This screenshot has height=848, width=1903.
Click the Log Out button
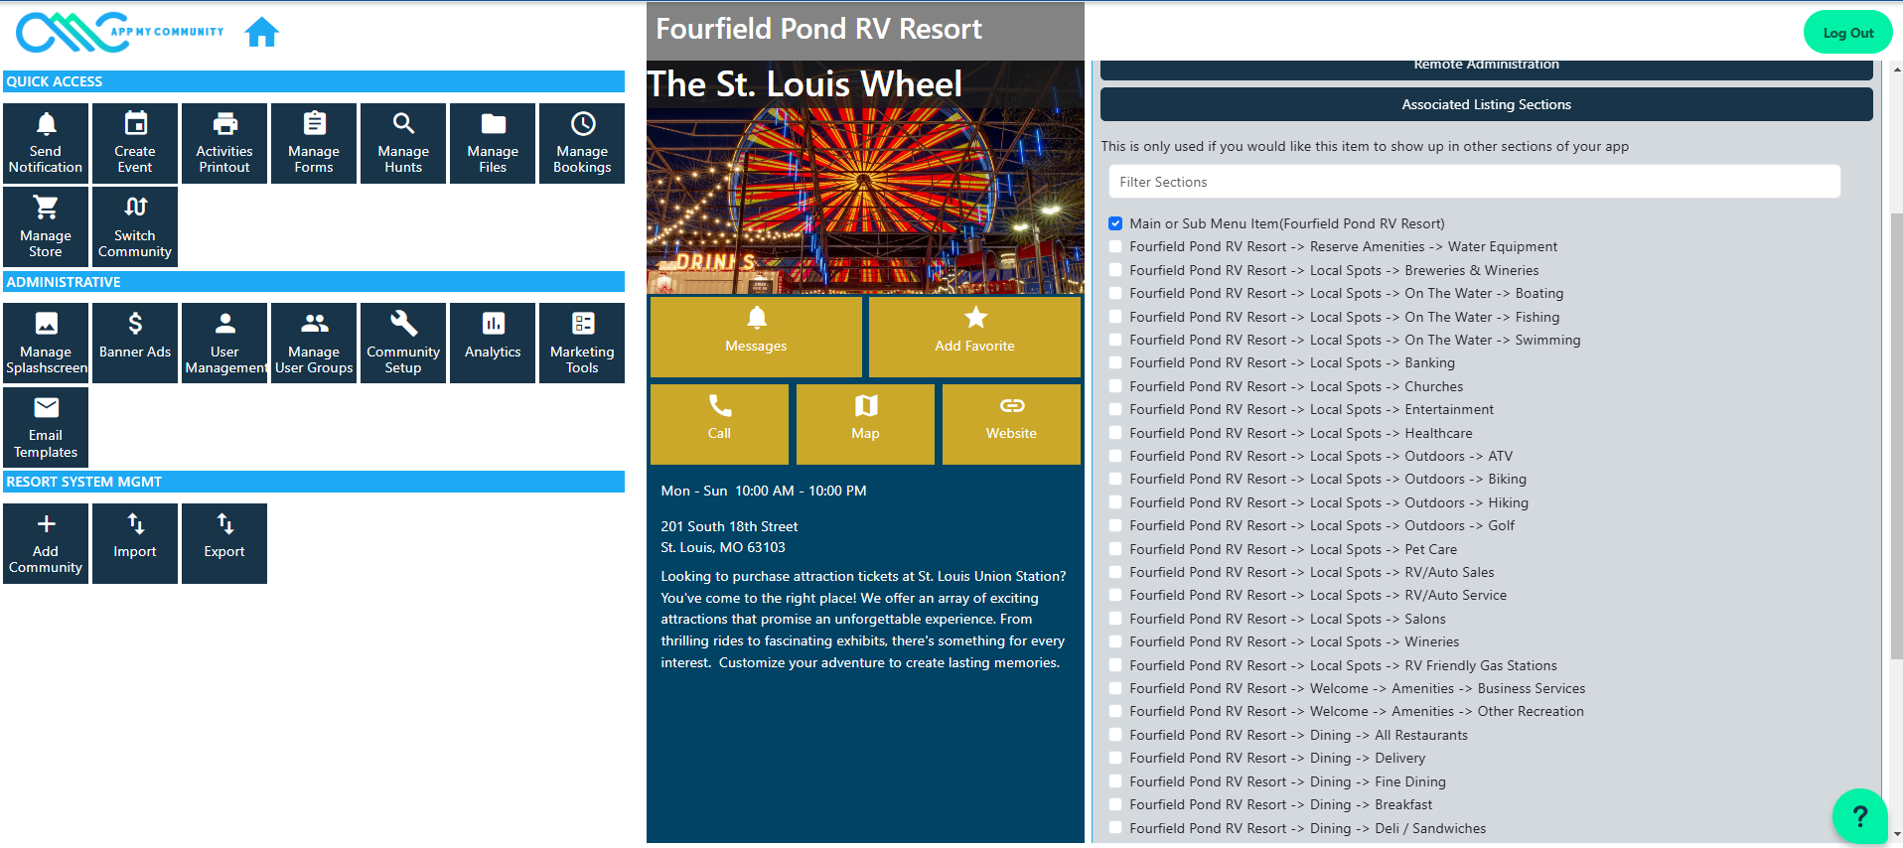(1847, 33)
